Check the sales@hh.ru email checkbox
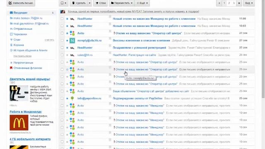The width and height of the screenshot is (265, 149). (x=62, y=55)
